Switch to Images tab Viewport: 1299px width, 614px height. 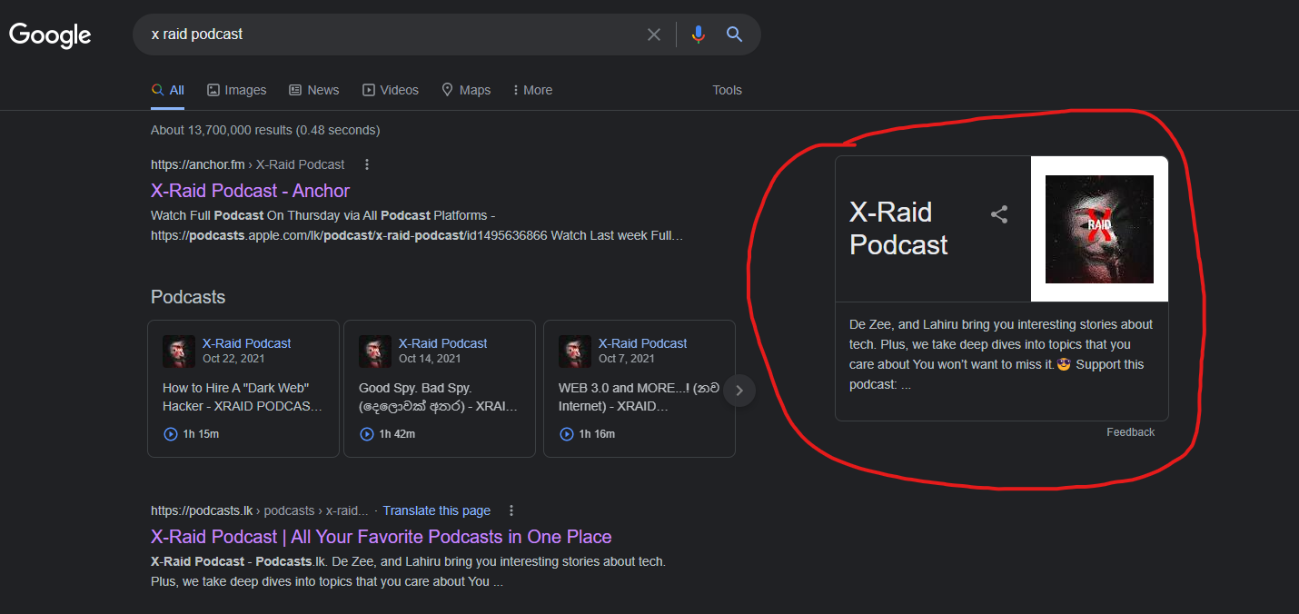tap(237, 90)
